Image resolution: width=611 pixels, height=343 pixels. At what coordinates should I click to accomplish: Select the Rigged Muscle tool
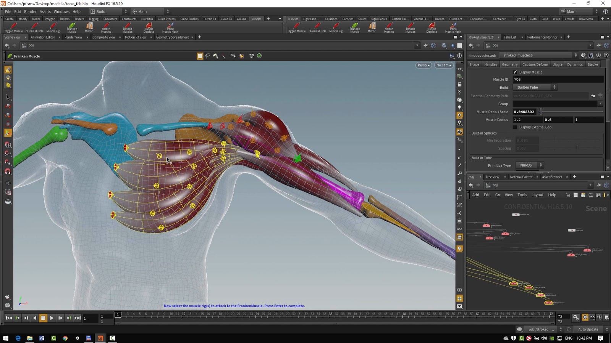coord(13,27)
